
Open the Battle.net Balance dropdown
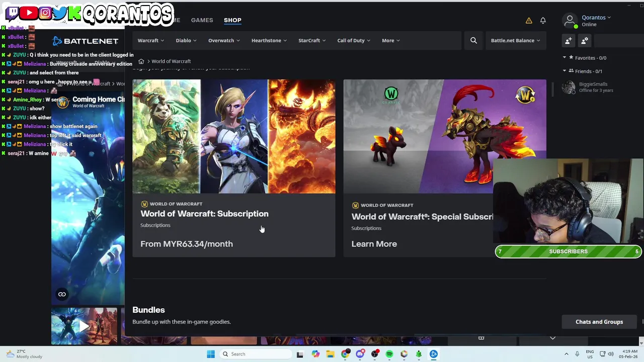[x=515, y=40]
